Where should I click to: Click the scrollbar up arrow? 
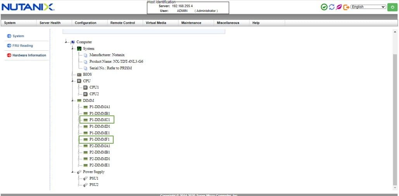pos(395,32)
